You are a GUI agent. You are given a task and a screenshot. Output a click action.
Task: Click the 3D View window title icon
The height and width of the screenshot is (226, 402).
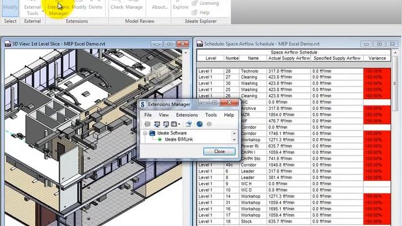(x=8, y=44)
